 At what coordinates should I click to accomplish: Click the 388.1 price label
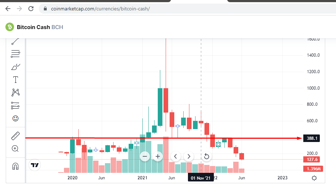coord(312,138)
